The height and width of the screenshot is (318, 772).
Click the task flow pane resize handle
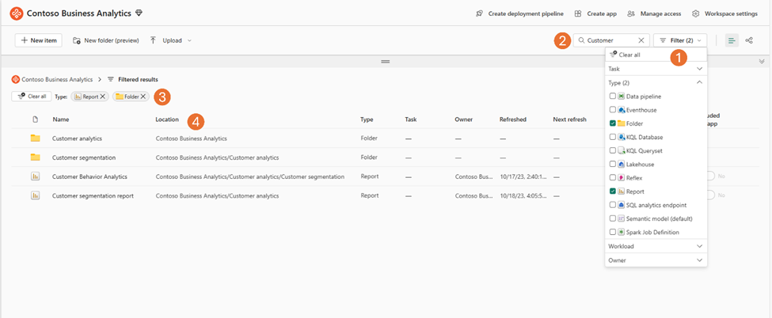point(386,62)
